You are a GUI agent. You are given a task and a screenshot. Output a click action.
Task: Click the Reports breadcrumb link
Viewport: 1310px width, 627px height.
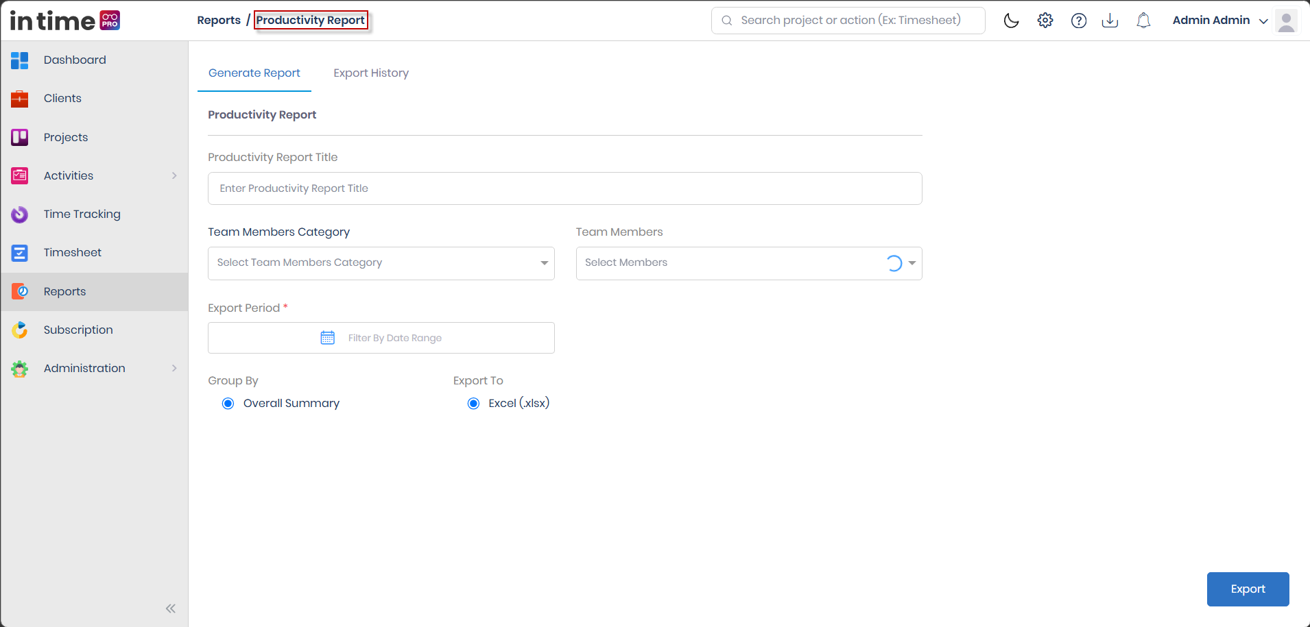[x=219, y=20]
